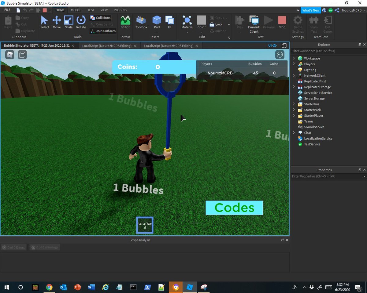Open the UI insert tool
The image size is (367, 293).
pyautogui.click(x=169, y=22)
